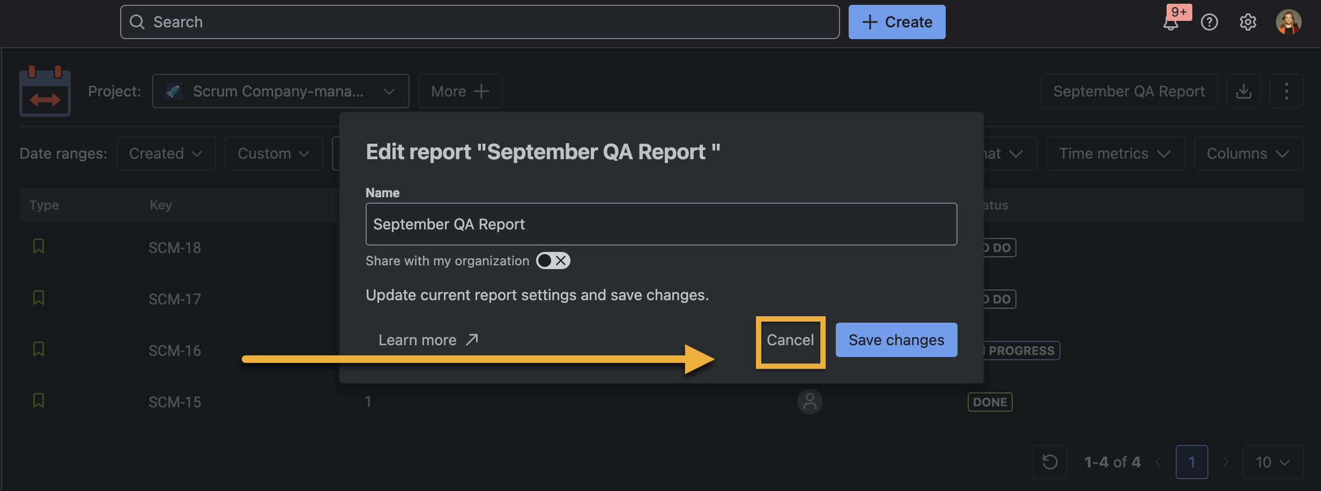Click the report Name input field
The image size is (1321, 491).
[660, 224]
